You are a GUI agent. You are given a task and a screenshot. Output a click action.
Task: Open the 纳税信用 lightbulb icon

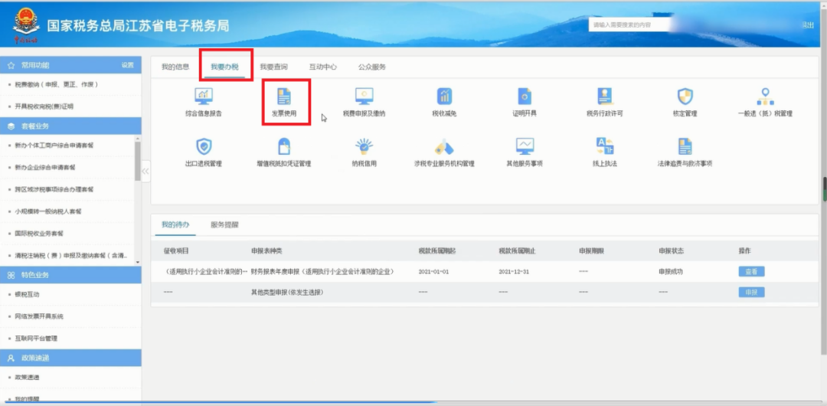click(364, 146)
